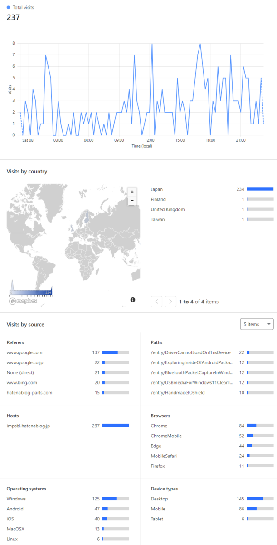This screenshot has height=545, width=277.
Task: Click the hatenablog-parts.com referer
Action: tap(68, 392)
